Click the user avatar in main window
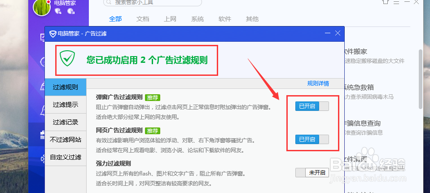 (42, 7)
